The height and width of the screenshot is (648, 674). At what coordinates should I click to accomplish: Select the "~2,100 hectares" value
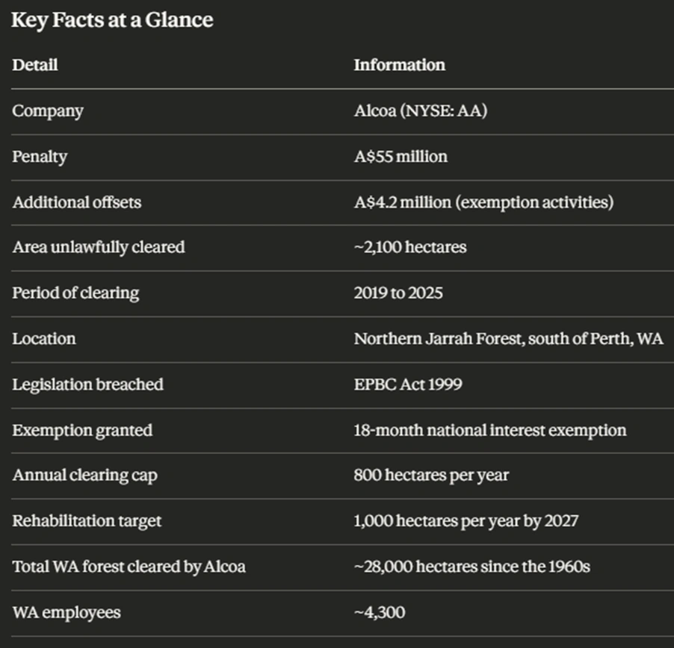click(409, 247)
